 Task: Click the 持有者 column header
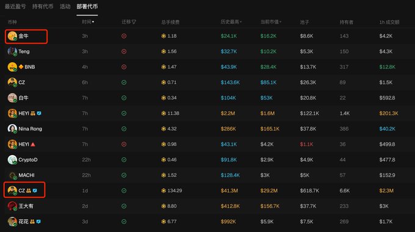347,22
